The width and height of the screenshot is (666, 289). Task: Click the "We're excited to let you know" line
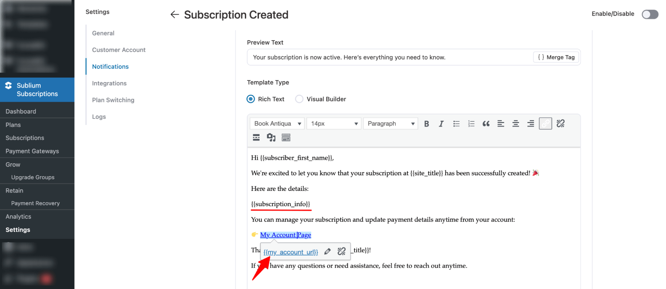(x=395, y=173)
